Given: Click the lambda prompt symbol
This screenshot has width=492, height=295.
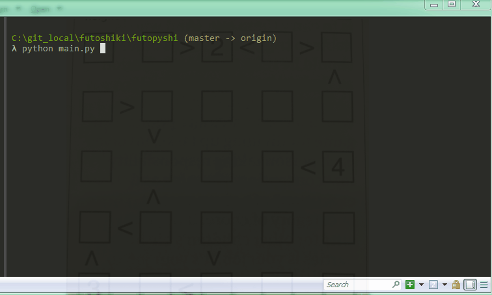Looking at the screenshot, I should 14,49.
